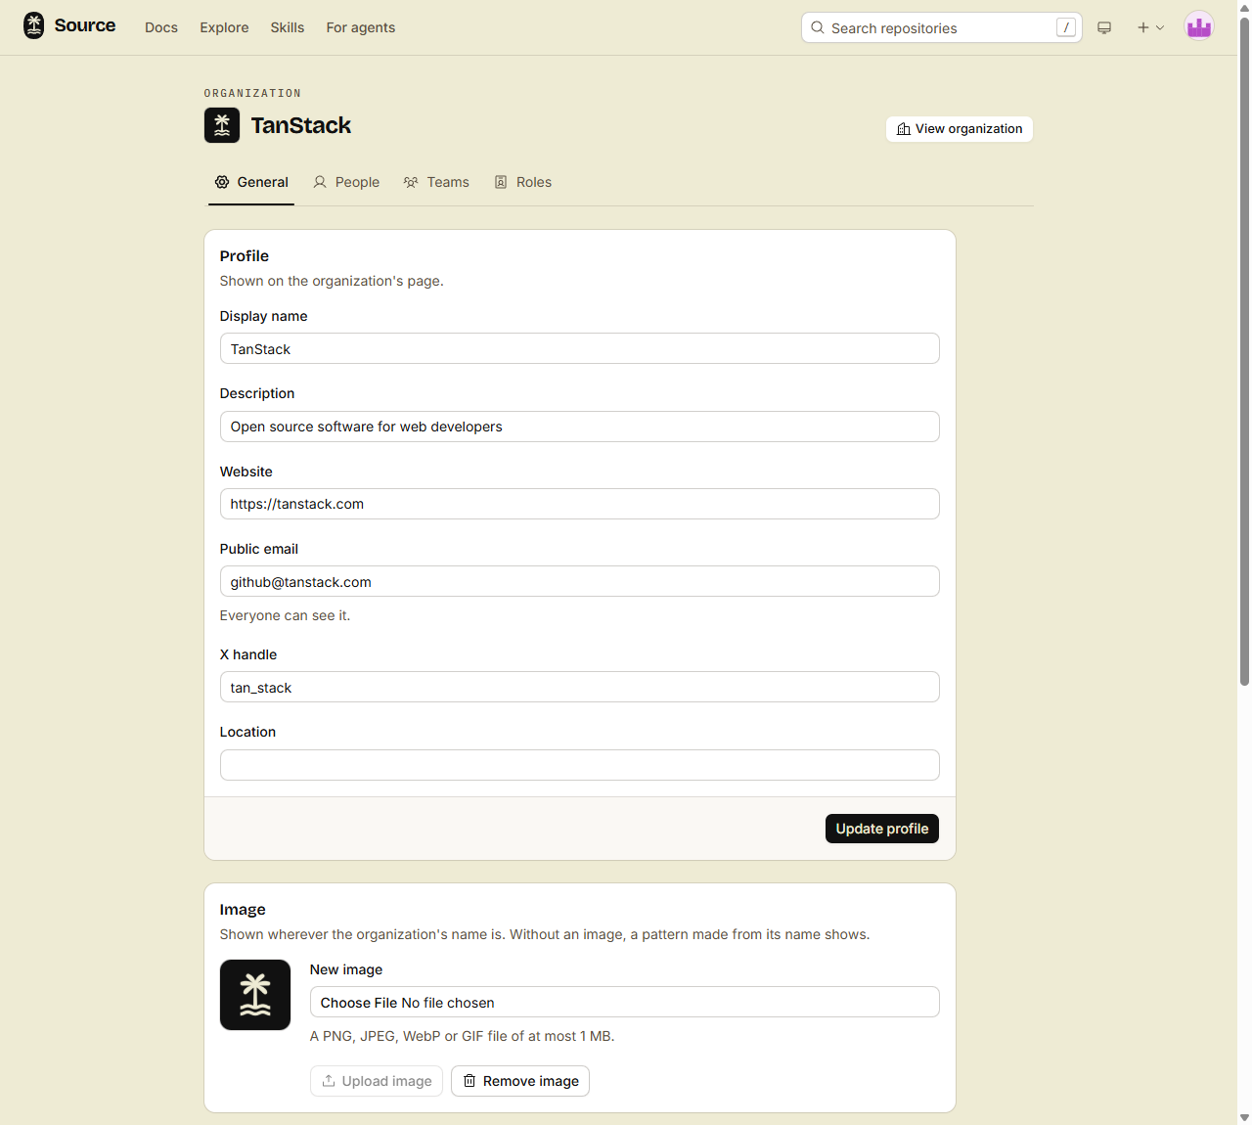Open the monitor icon in header
This screenshot has height=1125, width=1252.
coord(1104,27)
